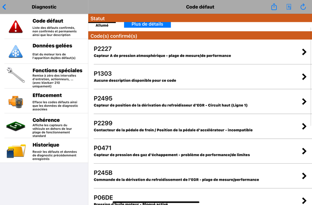Open the Code défaut menu entry
312x205 pixels.
44,27
